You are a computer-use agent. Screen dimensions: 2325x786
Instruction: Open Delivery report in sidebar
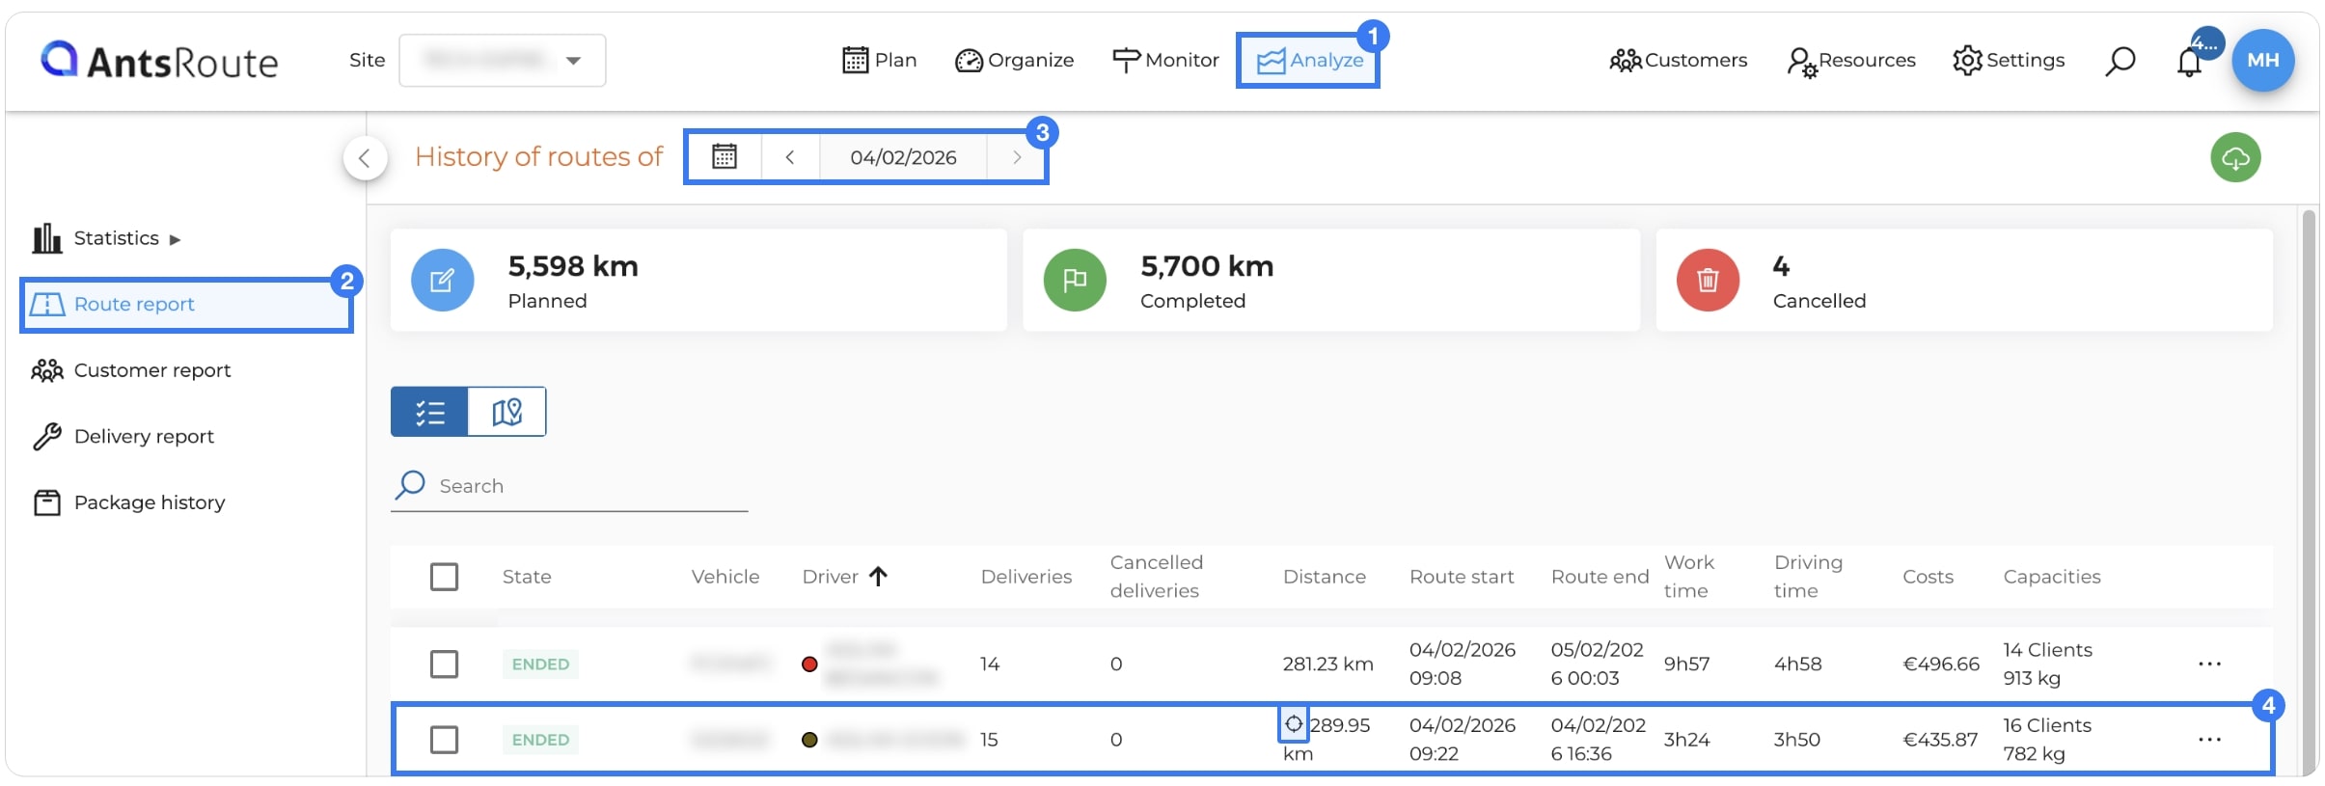pyautogui.click(x=123, y=437)
